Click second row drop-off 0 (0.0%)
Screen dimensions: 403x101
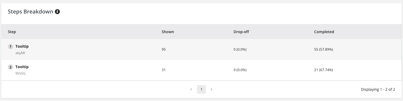(240, 70)
